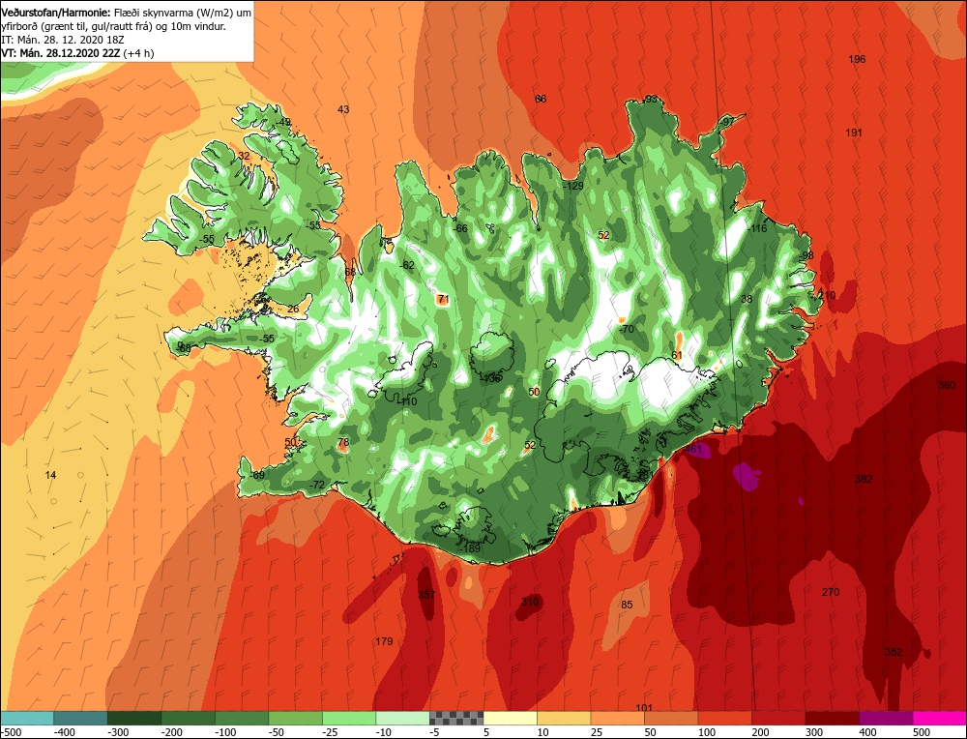The width and height of the screenshot is (967, 739).
Task: Pick the yellow-orange swatch between 10 and 25
Action: pyautogui.click(x=563, y=718)
